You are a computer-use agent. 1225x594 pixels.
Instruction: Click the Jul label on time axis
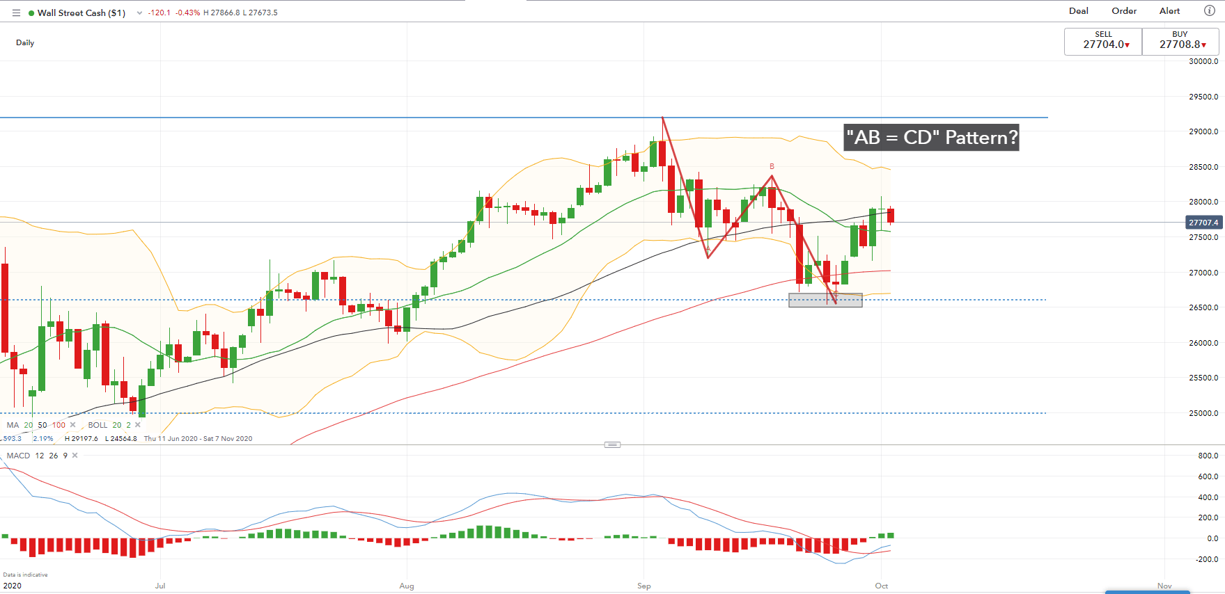(x=160, y=586)
